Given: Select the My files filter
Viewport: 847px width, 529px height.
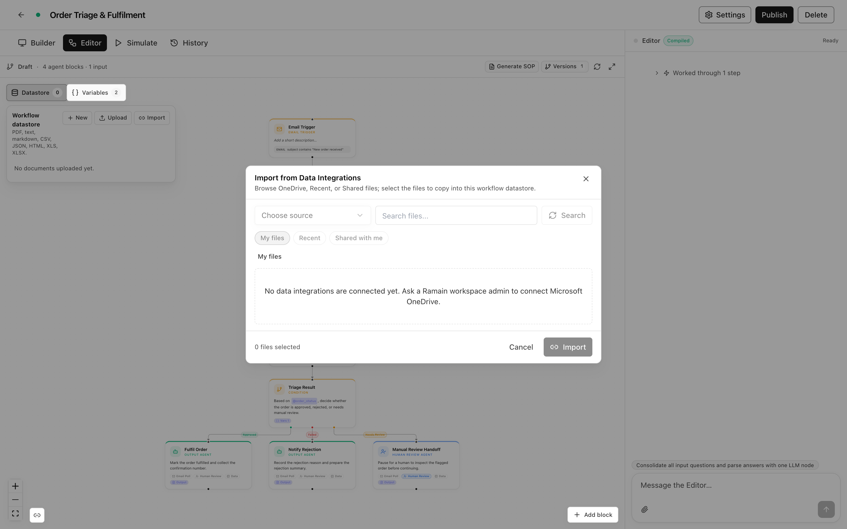Looking at the screenshot, I should pos(272,238).
